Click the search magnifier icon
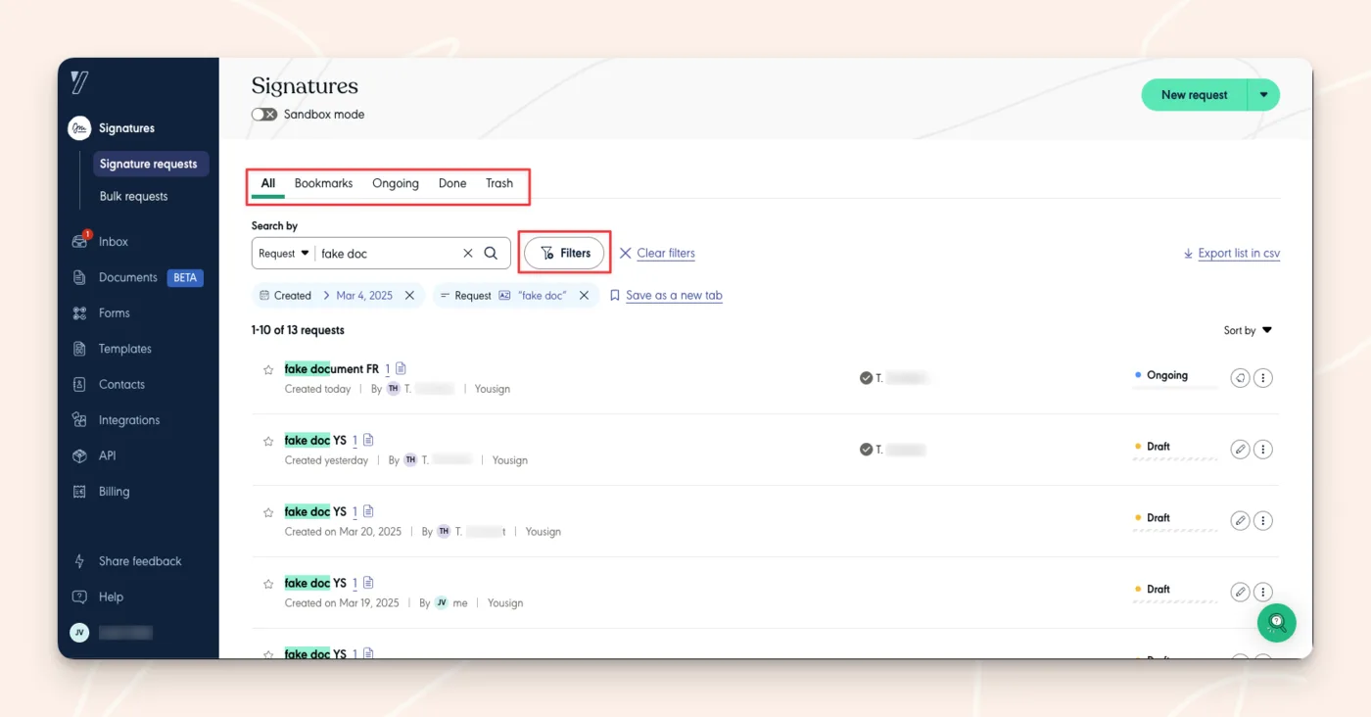 [x=491, y=253]
